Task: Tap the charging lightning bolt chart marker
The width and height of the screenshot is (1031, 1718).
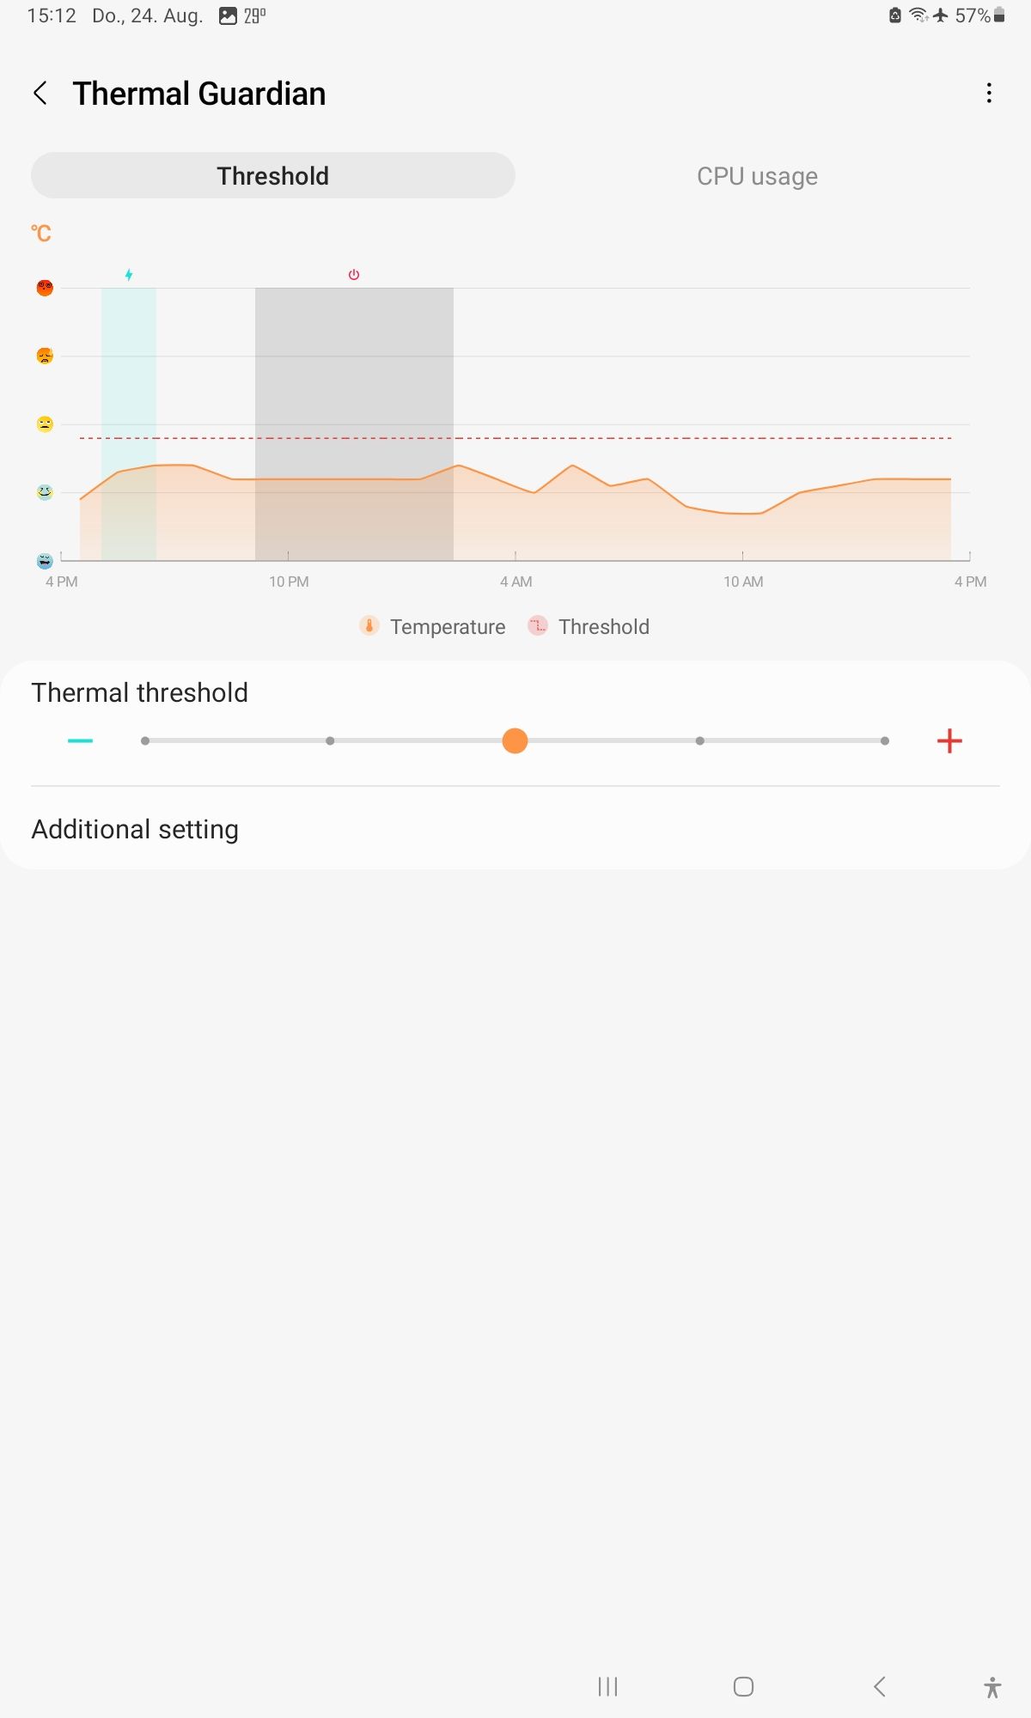Action: (x=129, y=275)
